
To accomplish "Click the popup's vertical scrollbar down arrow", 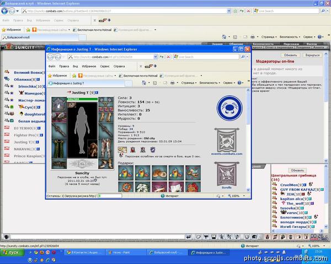I will point(248,190).
